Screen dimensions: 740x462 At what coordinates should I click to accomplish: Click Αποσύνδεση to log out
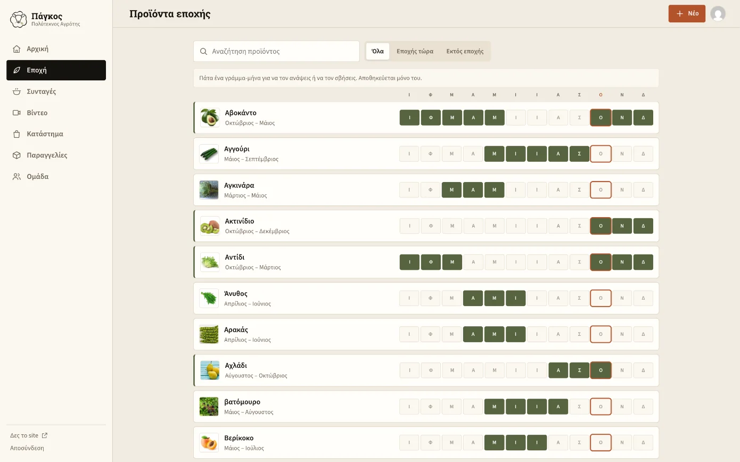pos(27,448)
